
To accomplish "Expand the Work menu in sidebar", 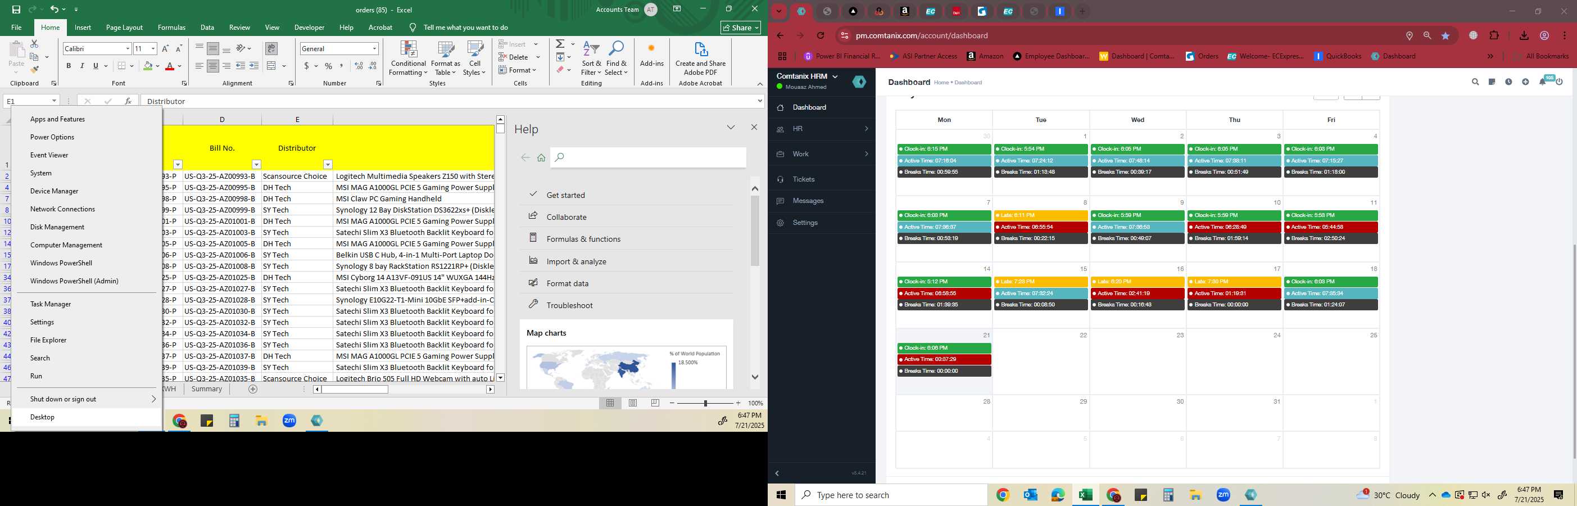I will tap(822, 153).
